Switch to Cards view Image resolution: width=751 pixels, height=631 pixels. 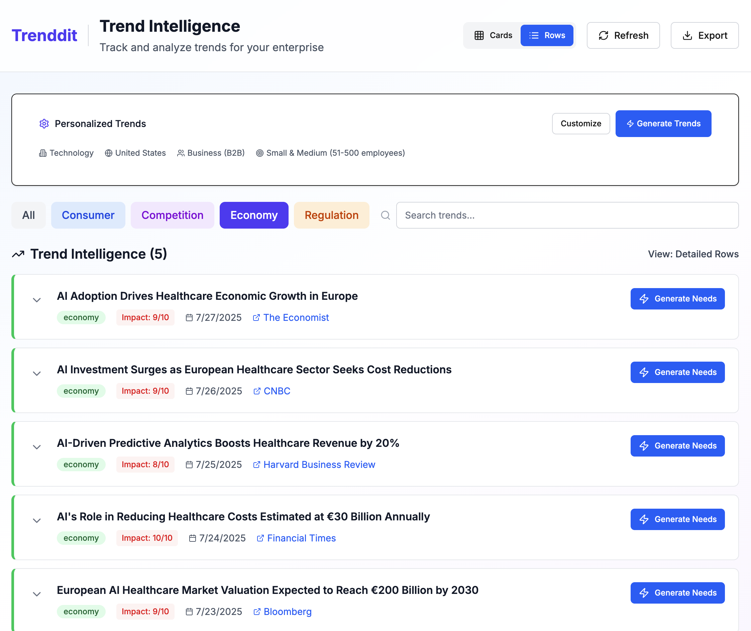click(494, 35)
